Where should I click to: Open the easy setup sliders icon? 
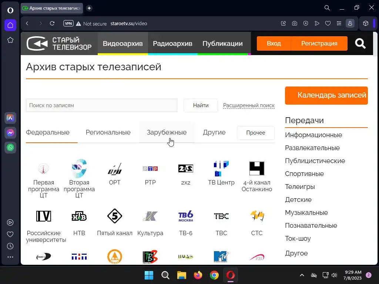[x=339, y=23]
